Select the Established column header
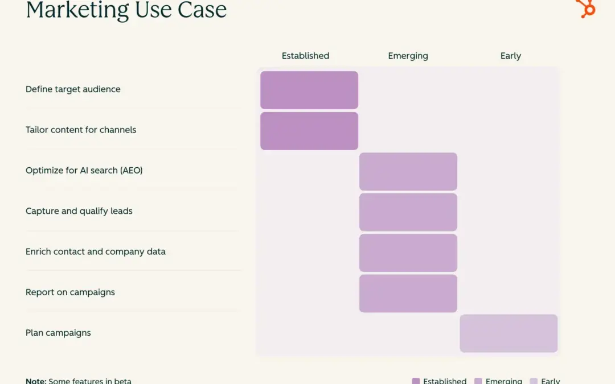615x384 pixels. 305,56
